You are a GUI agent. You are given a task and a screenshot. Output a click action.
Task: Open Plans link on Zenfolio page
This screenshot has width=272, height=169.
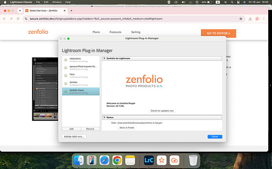coord(96,32)
